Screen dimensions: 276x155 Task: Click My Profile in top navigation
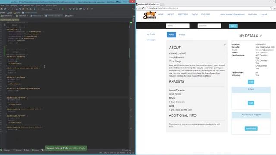[x=252, y=14]
